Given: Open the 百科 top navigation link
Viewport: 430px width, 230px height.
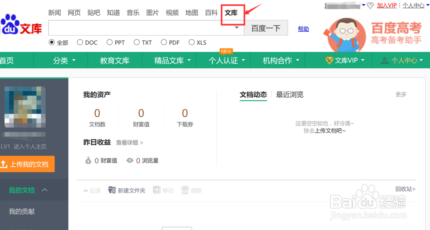Looking at the screenshot, I should [x=211, y=12].
